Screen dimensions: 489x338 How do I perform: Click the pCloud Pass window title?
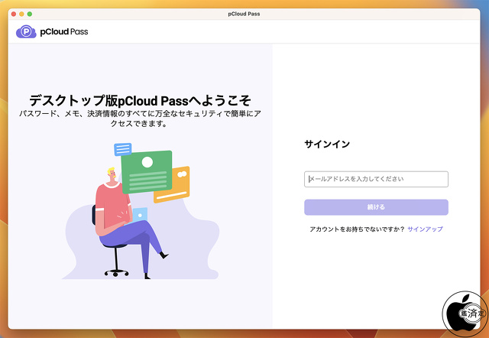pyautogui.click(x=244, y=14)
